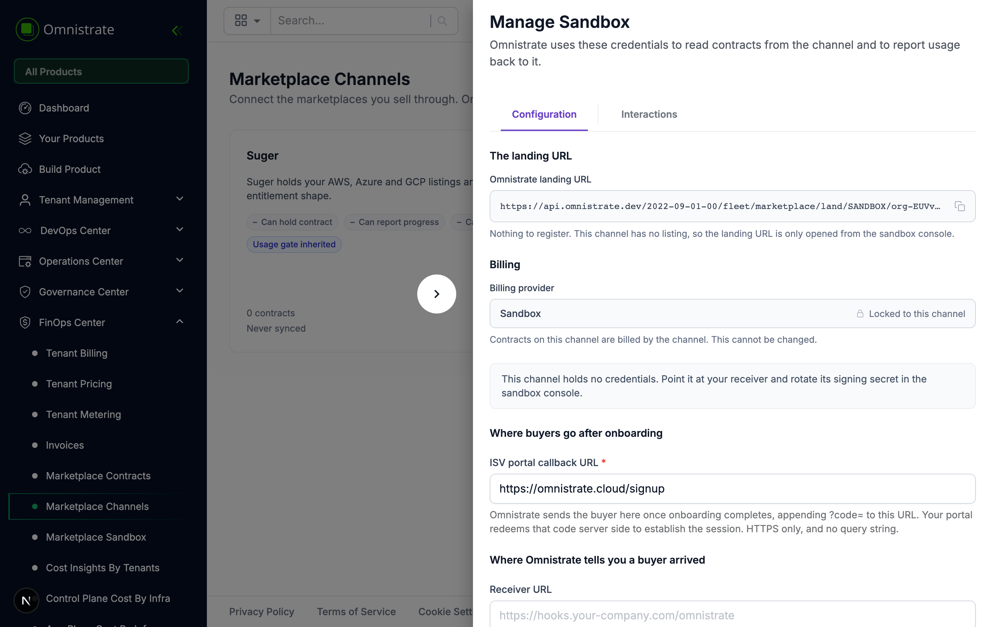Click the 'Never synced' status text
Viewport: 1003px width, 627px height.
click(x=276, y=328)
